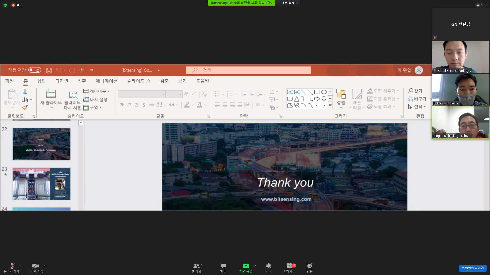Toggle Strikethrough formatting

(x=152, y=105)
